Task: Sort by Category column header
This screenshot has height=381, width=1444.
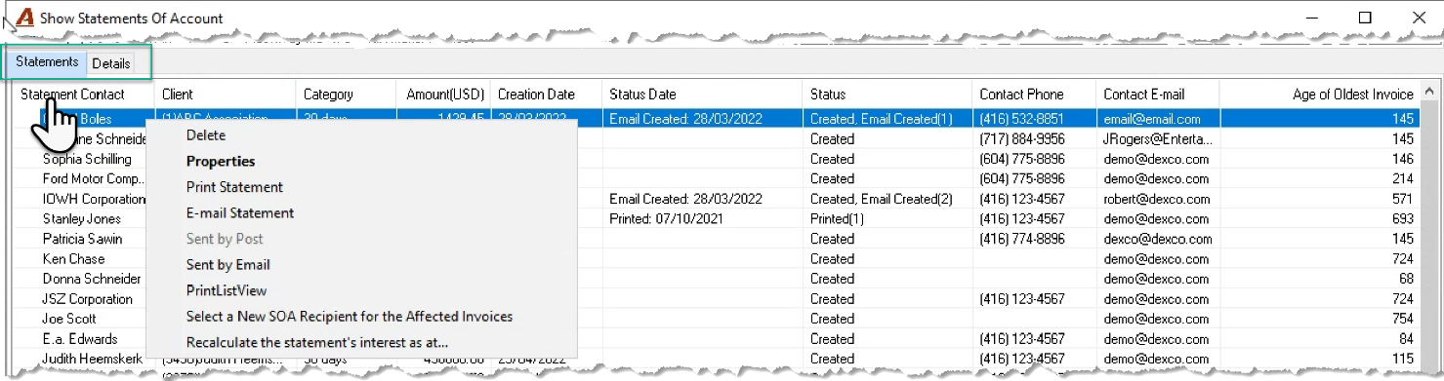Action: click(345, 95)
